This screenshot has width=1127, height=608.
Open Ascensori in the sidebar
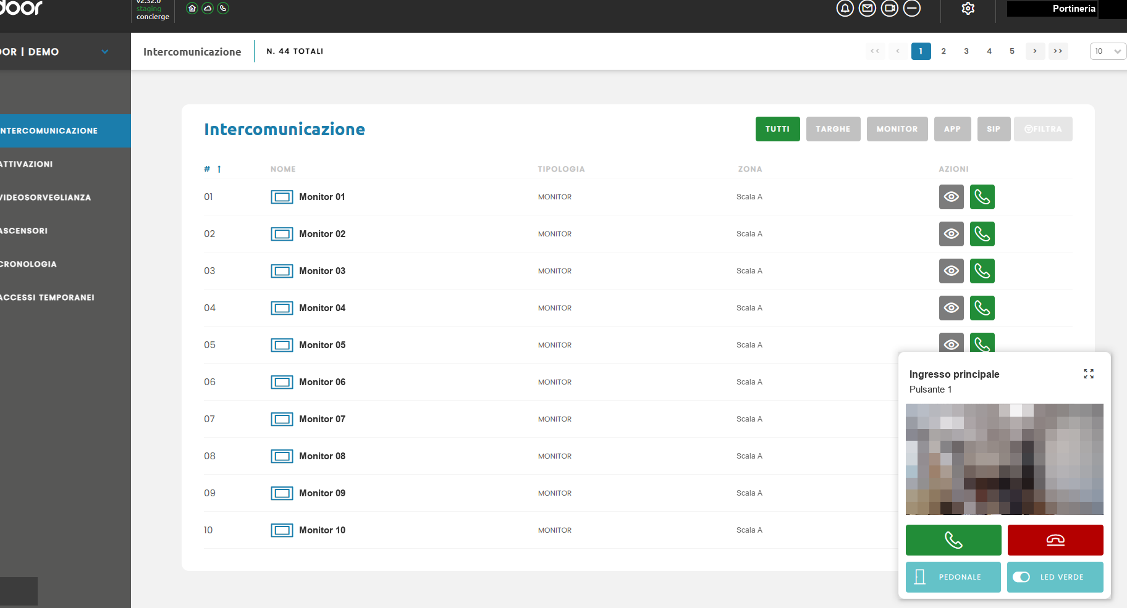[x=65, y=231]
